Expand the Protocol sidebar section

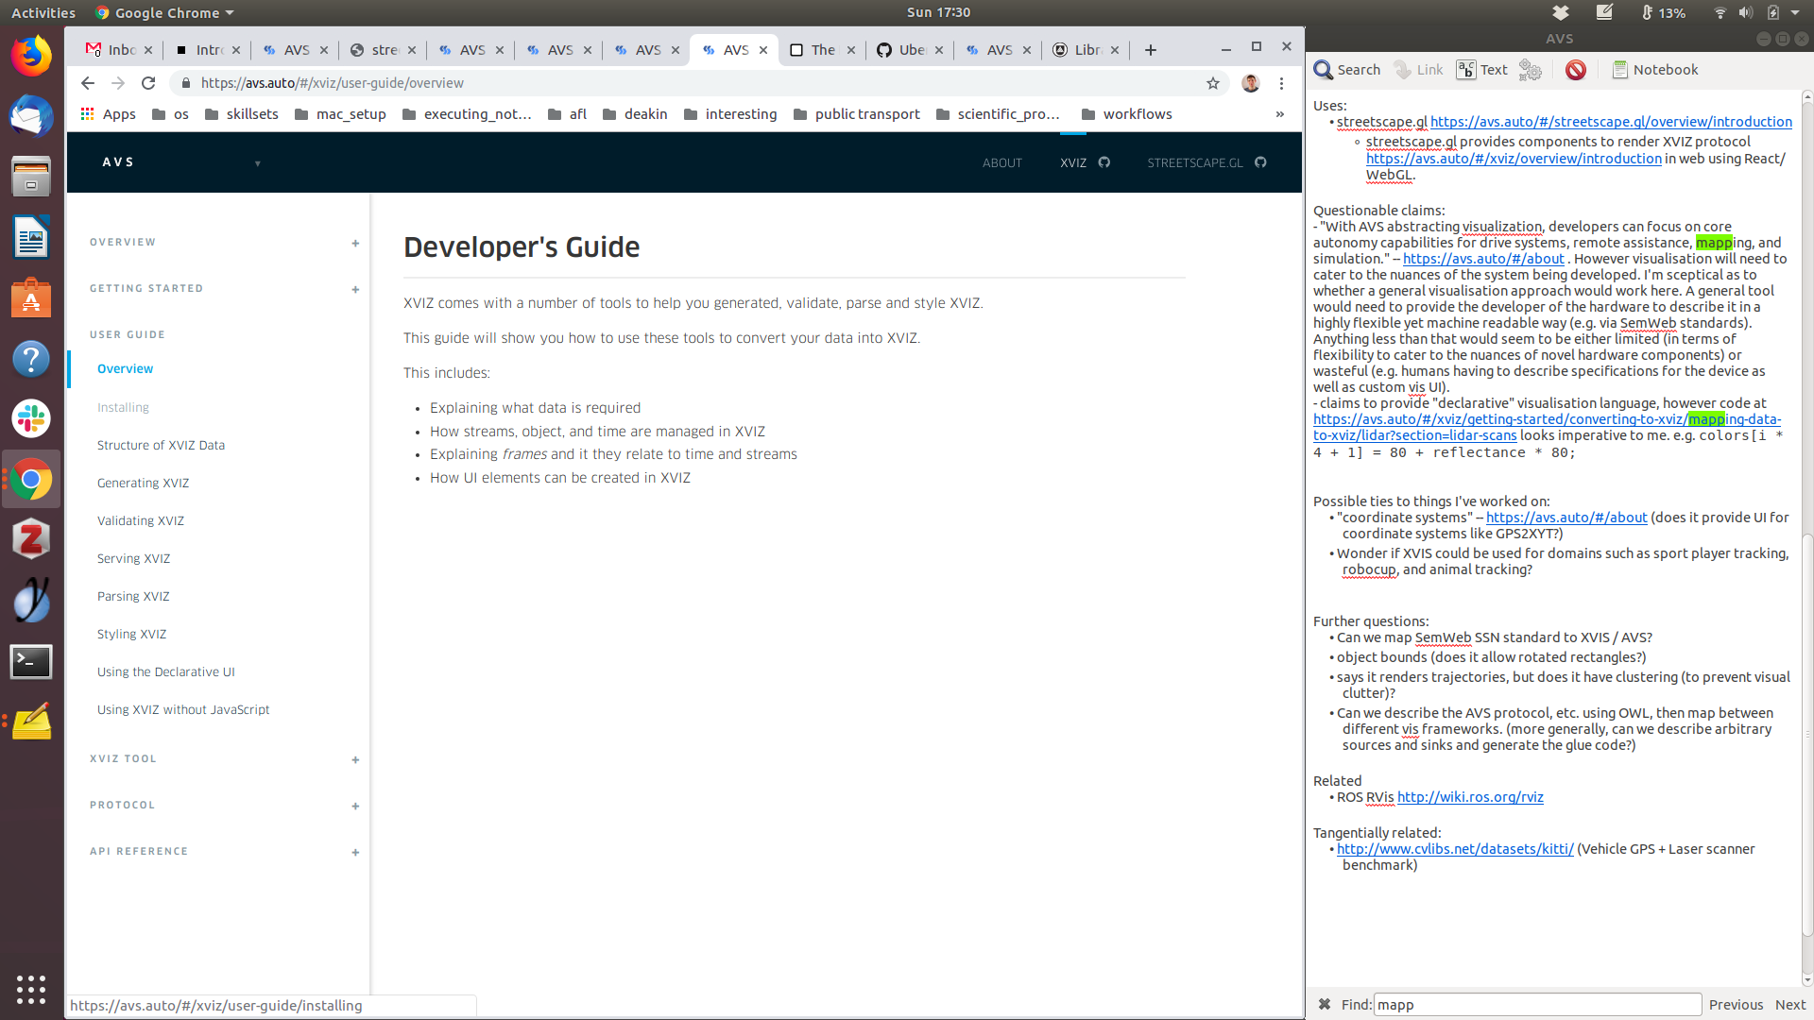(355, 806)
